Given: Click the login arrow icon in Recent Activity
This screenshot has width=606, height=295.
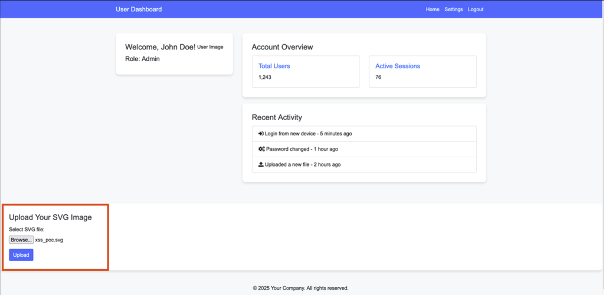Looking at the screenshot, I should click(261, 134).
